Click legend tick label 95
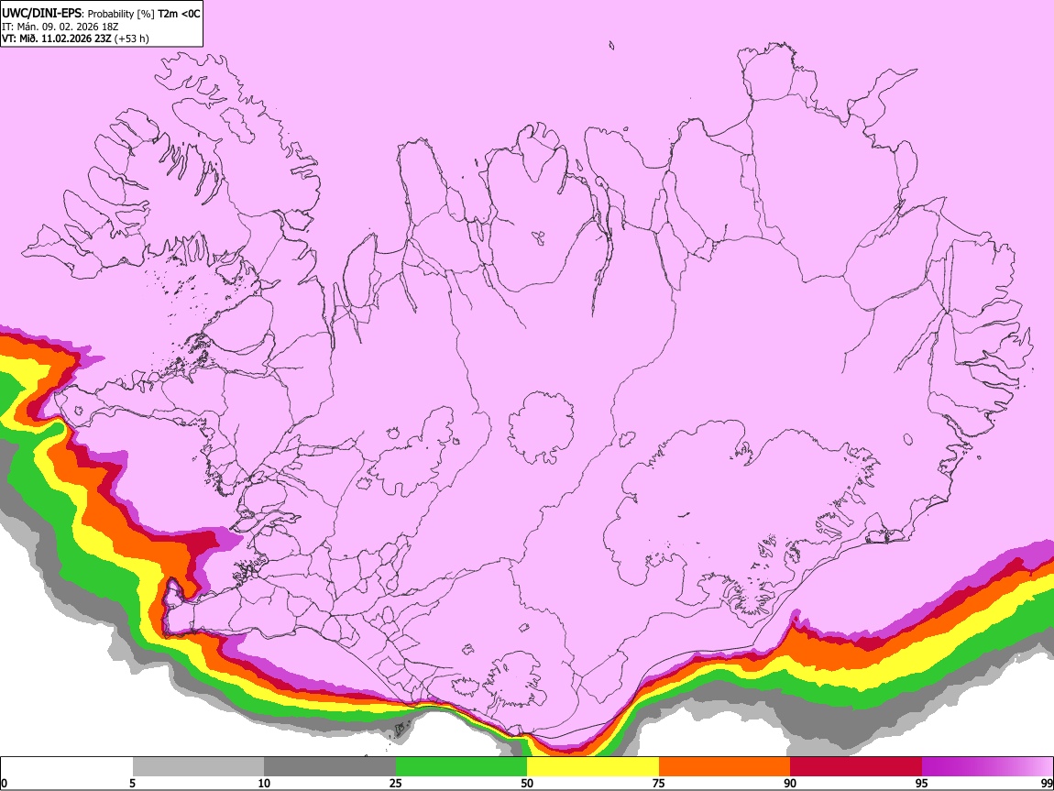Viewport: 1054px width, 791px height. 922,783
